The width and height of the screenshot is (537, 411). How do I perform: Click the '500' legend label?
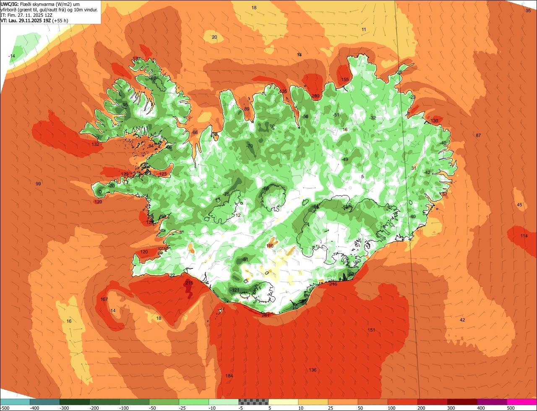(510, 408)
